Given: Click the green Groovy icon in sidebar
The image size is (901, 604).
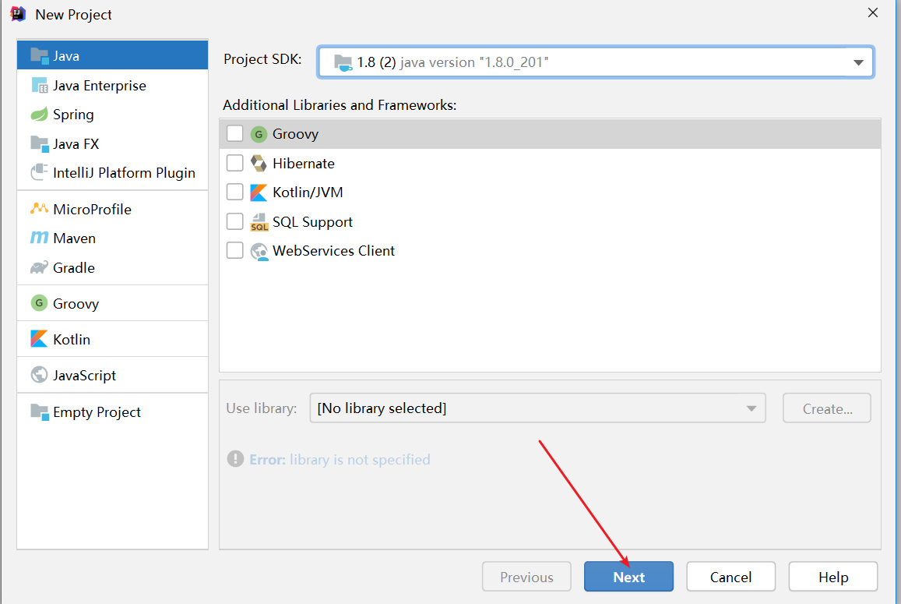Looking at the screenshot, I should pyautogui.click(x=39, y=302).
